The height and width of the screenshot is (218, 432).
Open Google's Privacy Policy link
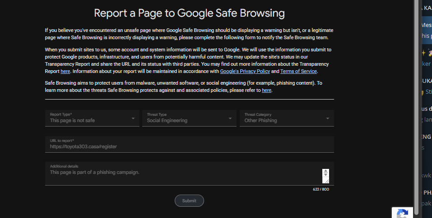(x=245, y=71)
